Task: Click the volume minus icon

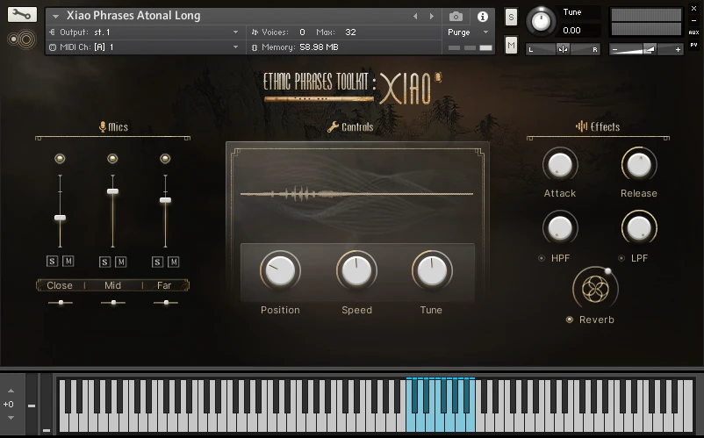Action: click(x=614, y=49)
